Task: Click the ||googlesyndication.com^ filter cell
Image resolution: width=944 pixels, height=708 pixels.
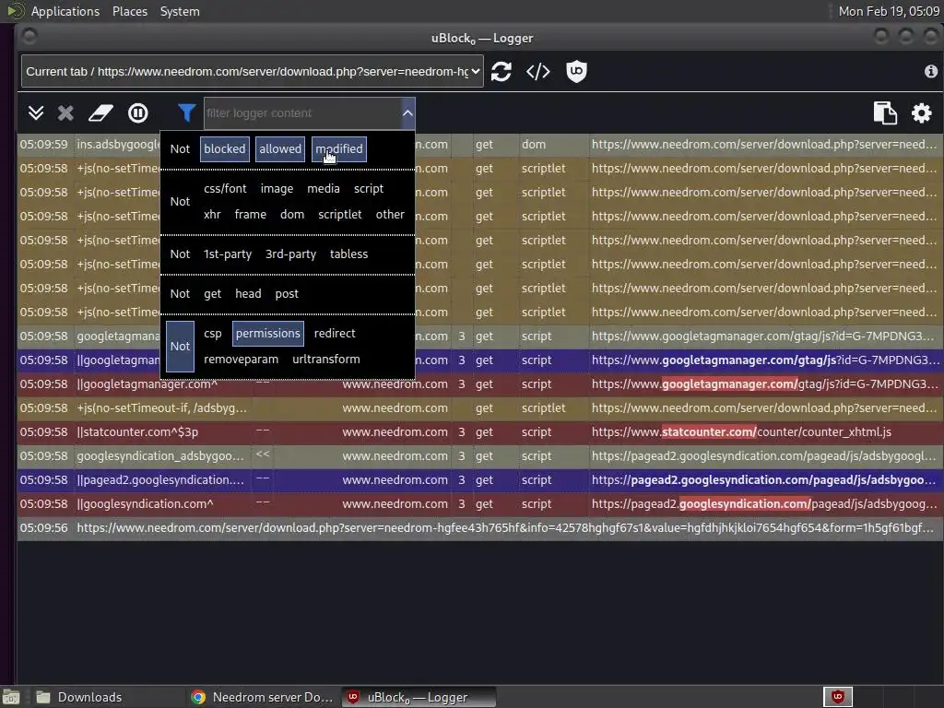Action: [x=163, y=504]
